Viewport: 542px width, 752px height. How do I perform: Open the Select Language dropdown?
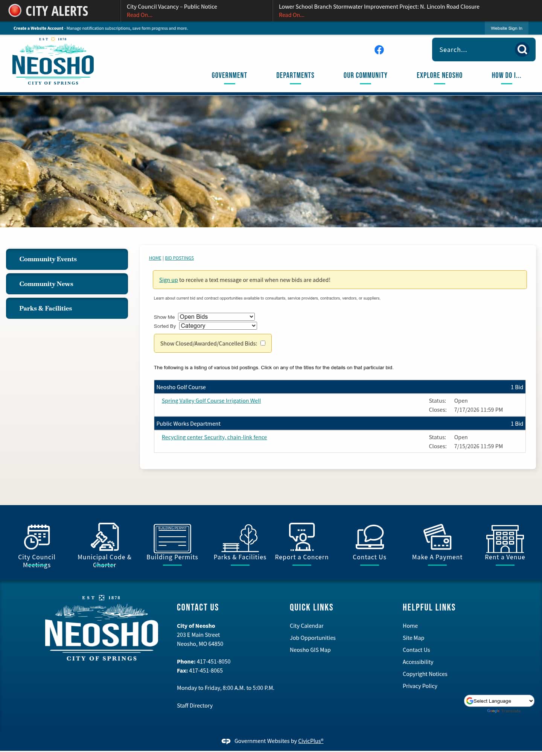pyautogui.click(x=499, y=701)
